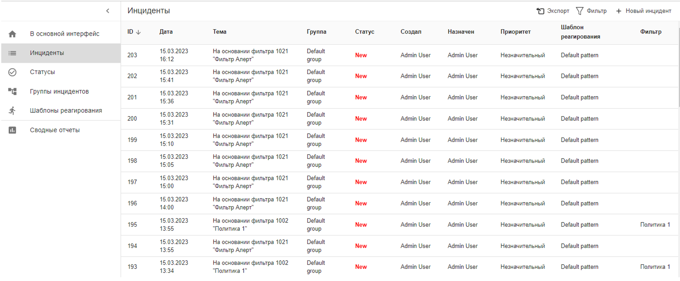Screen dimensions: 680x281
Task: Open incident row with ID 203
Action: (x=132, y=55)
